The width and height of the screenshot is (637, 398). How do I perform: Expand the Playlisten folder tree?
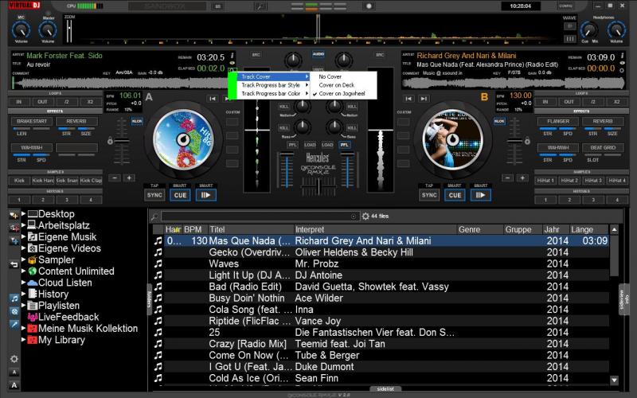click(22, 306)
